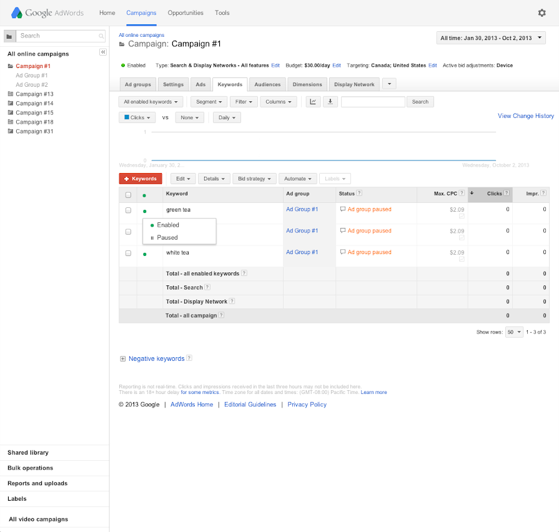Viewport: 559px width, 532px height.
Task: Click the help icon next to Status column
Action: pos(359,194)
